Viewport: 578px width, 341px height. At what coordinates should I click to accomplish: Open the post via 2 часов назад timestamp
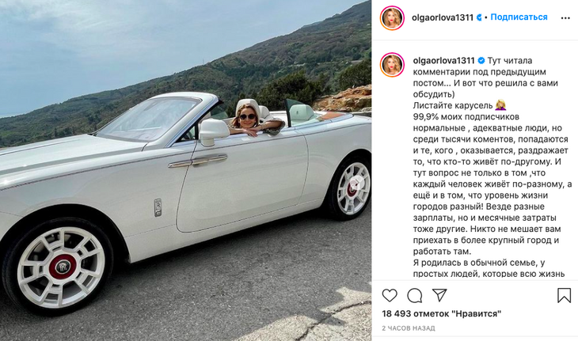pos(408,328)
